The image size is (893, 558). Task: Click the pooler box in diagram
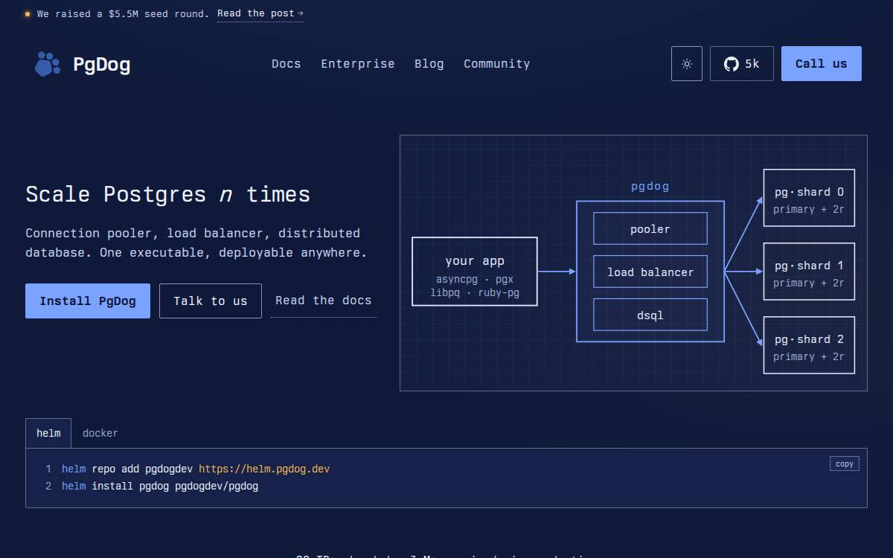[650, 228]
